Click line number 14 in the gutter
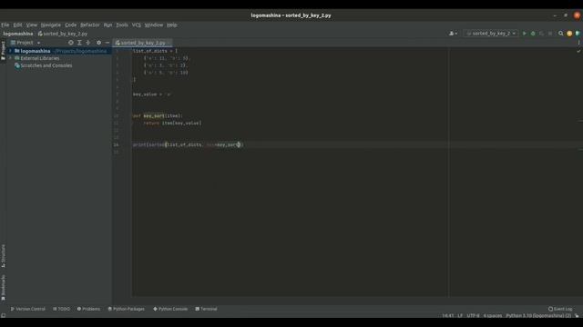This screenshot has height=327, width=583. (117, 144)
